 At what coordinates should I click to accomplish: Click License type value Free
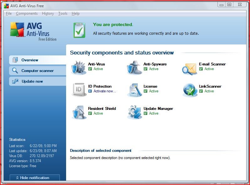click(x=33, y=166)
